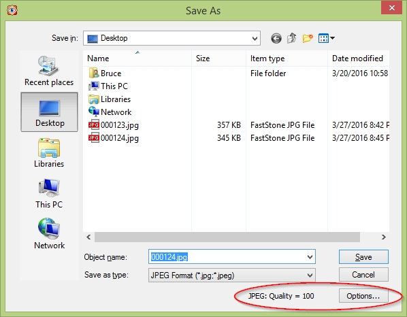Navigate up one folder level
Viewport: 407px width, 317px height.
[292, 38]
